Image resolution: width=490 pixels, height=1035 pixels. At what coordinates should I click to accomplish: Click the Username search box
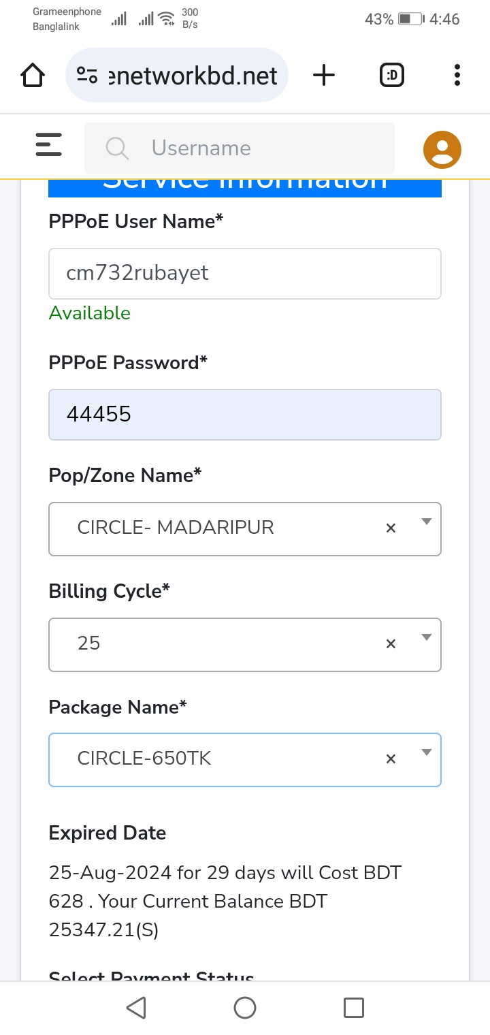point(240,148)
